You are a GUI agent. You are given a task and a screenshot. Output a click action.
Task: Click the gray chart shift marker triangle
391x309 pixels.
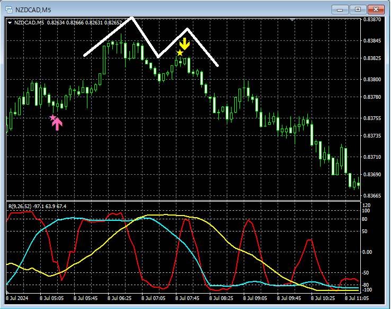click(x=292, y=20)
